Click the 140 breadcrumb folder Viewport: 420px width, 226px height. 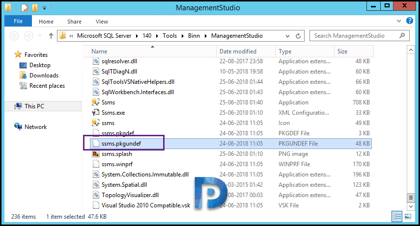pyautogui.click(x=147, y=36)
